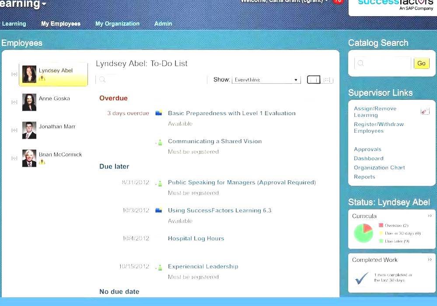Click the folder icon beside Basic Preparedness
The height and width of the screenshot is (306, 437).
pos(159,113)
